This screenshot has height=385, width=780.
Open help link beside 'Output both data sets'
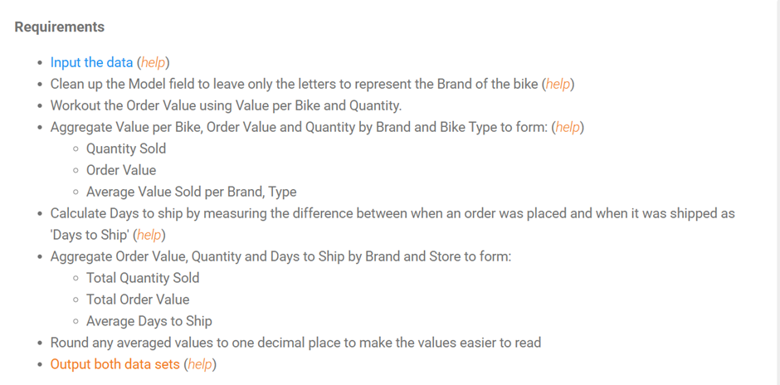[x=200, y=364]
